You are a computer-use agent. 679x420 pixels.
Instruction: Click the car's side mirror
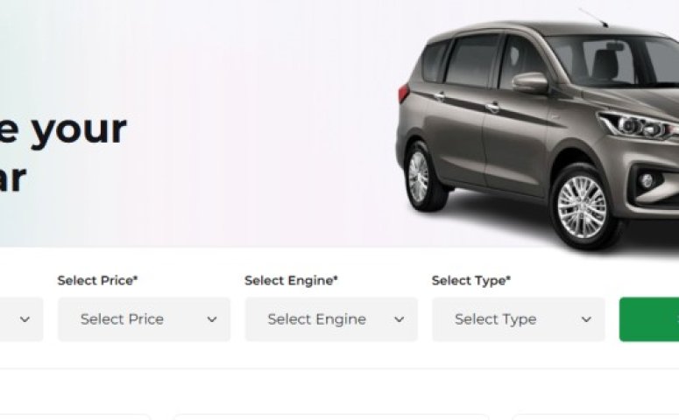(x=529, y=82)
